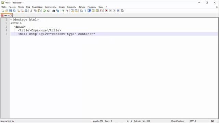219x123 pixels.
Task: Click the <head> tag on line 3
Action: point(20,27)
